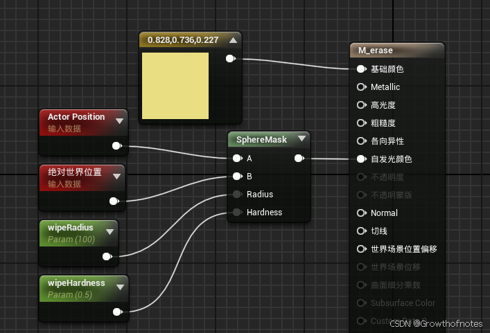Collapse the color constant node preview arrow
This screenshot has width=490, height=333.
point(233,40)
